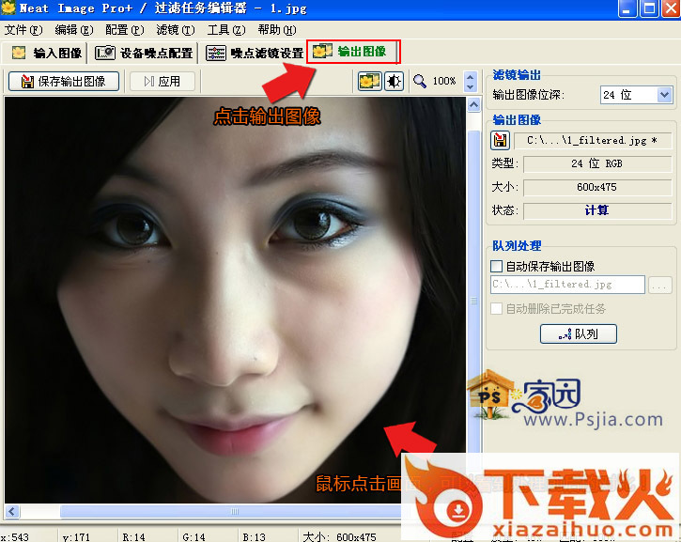This screenshot has height=542, width=681.
Task: Click the queue output path field
Action: pyautogui.click(x=567, y=285)
